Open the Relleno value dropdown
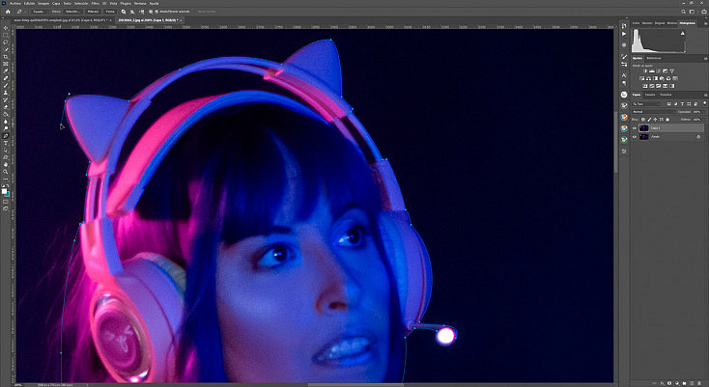The height and width of the screenshot is (387, 709). coord(703,120)
